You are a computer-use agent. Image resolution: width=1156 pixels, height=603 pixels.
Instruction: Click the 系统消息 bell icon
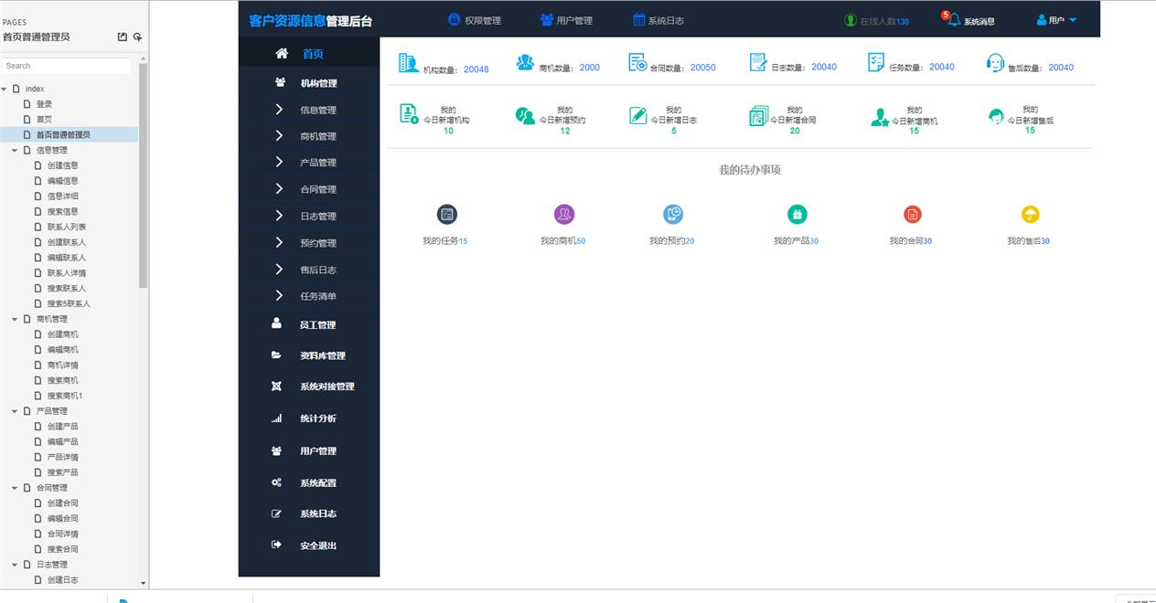coord(955,20)
